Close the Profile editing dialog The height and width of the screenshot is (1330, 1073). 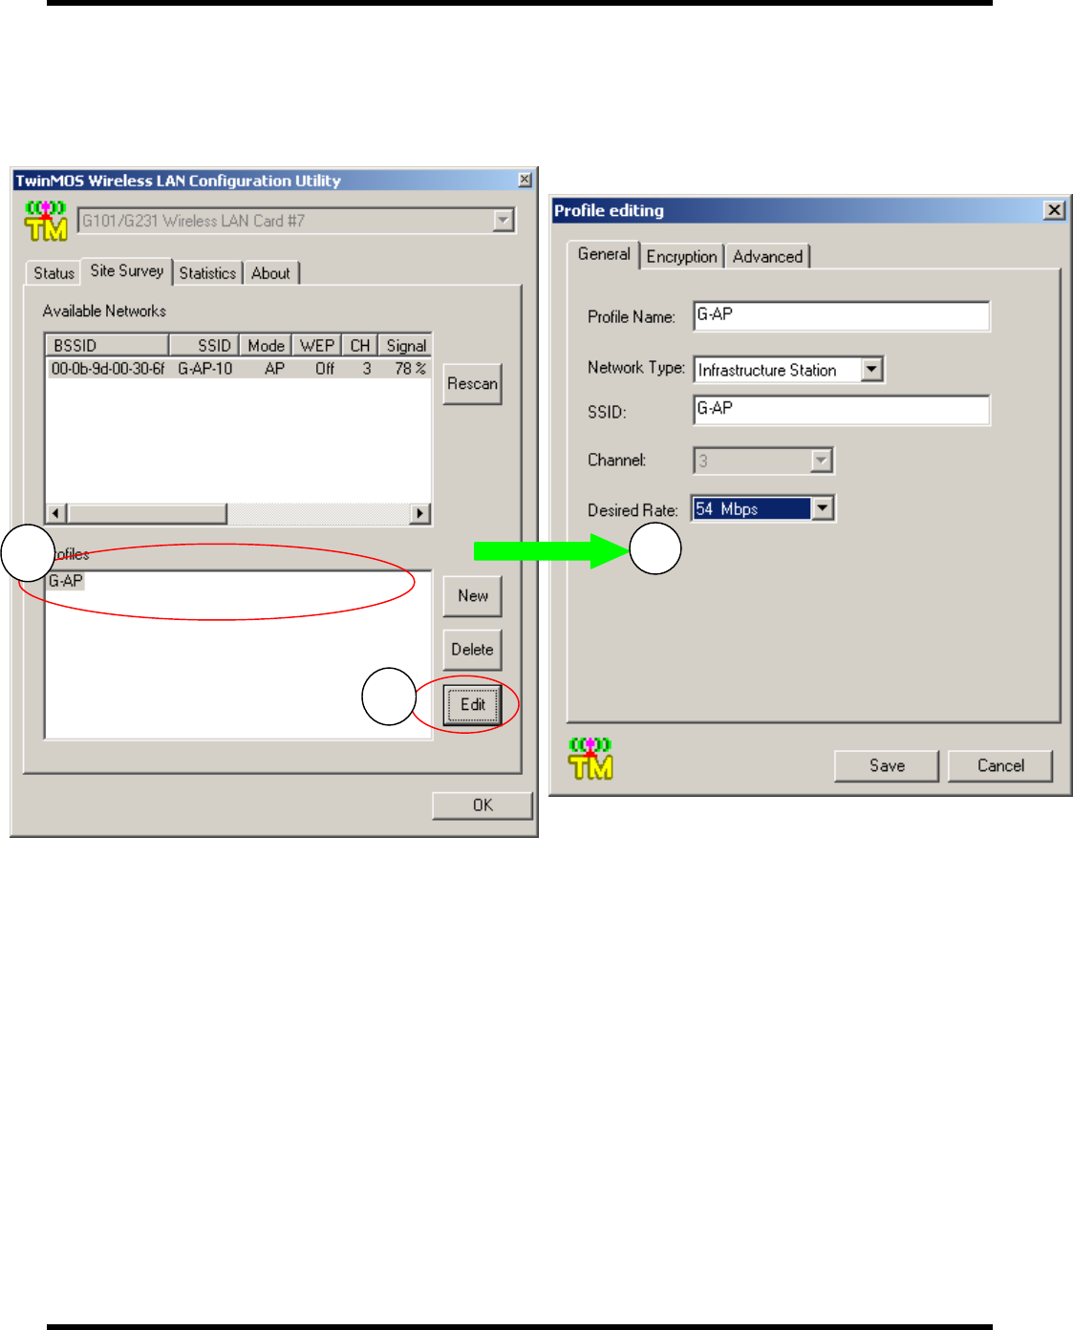tap(1054, 210)
